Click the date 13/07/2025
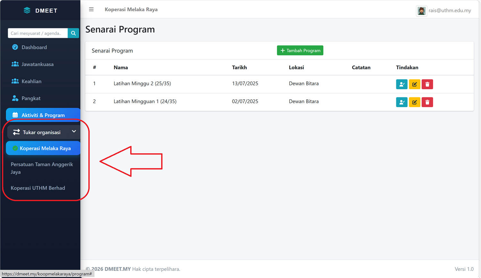The height and width of the screenshot is (278, 481). (245, 83)
